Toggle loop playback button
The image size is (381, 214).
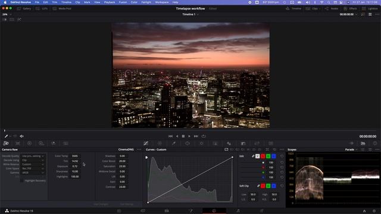[204, 136]
